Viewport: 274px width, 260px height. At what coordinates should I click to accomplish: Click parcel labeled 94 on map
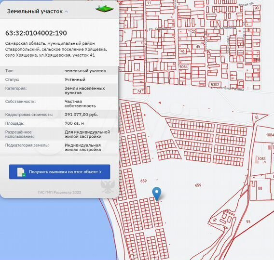point(215,220)
